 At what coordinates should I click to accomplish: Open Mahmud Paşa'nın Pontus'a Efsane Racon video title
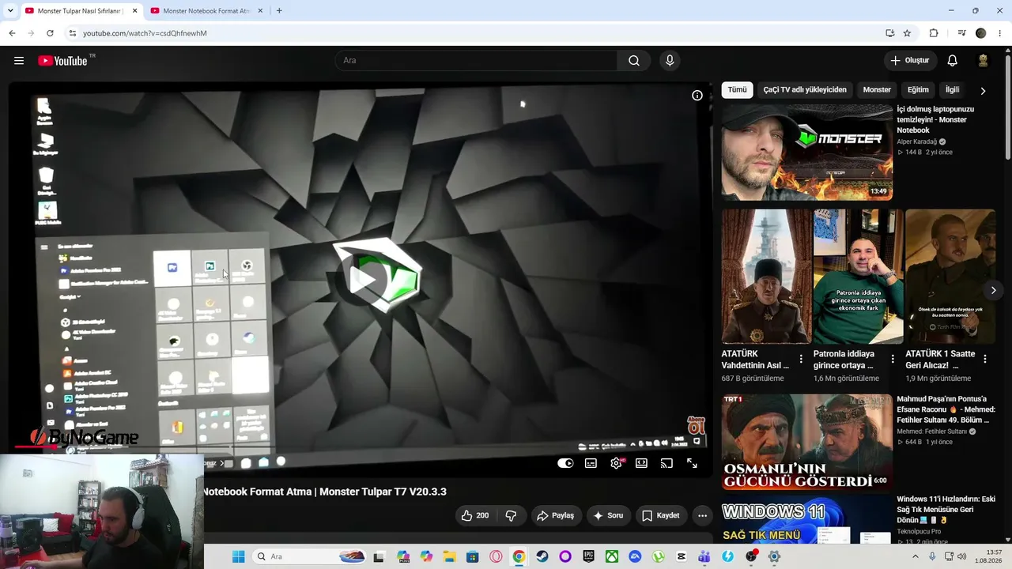tap(946, 410)
